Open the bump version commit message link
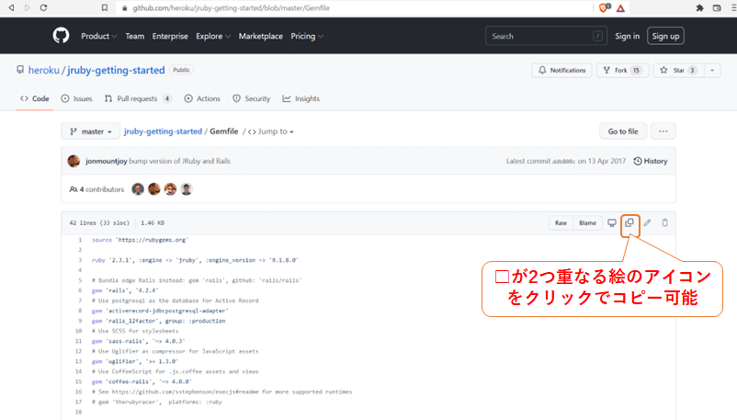Image resolution: width=737 pixels, height=420 pixels. click(179, 161)
